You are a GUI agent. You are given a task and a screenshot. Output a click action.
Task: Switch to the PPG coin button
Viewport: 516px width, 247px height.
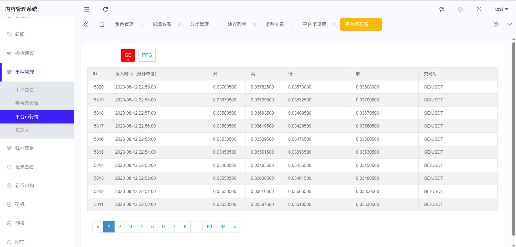pyautogui.click(x=147, y=55)
